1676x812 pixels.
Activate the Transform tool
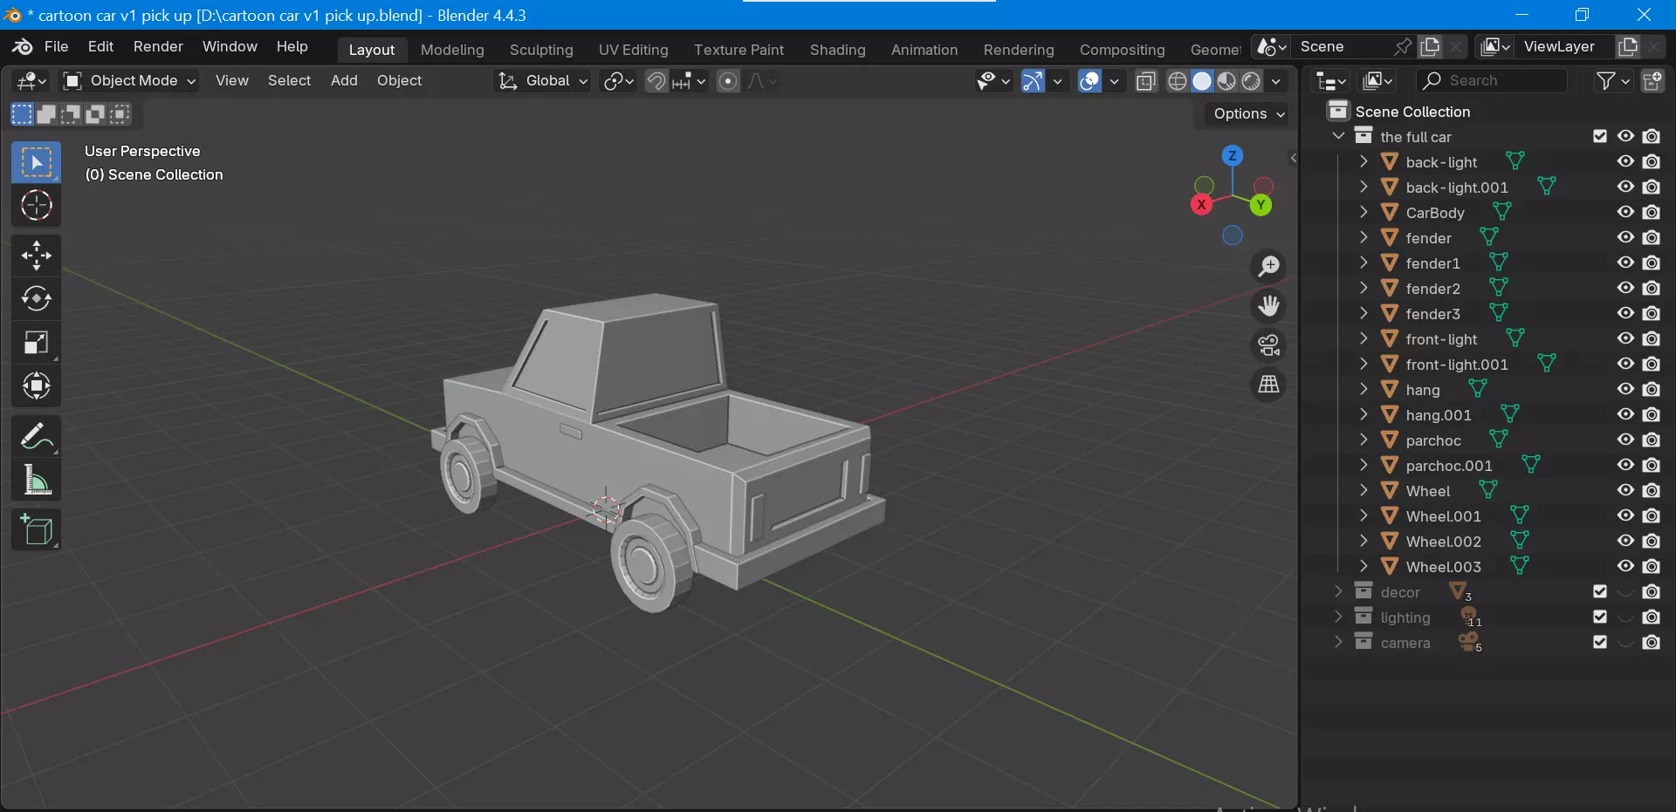(x=36, y=386)
